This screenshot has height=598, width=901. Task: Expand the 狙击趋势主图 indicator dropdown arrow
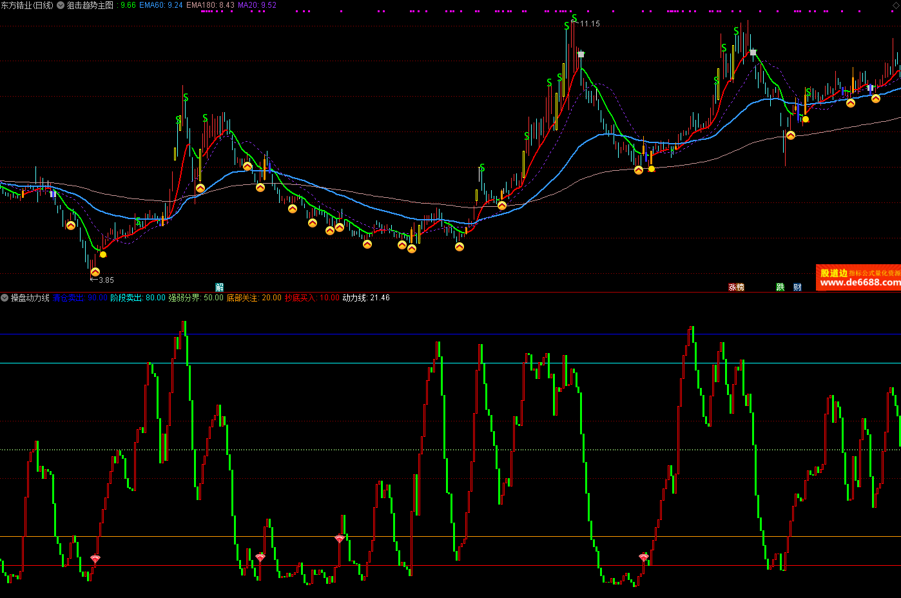point(61,5)
